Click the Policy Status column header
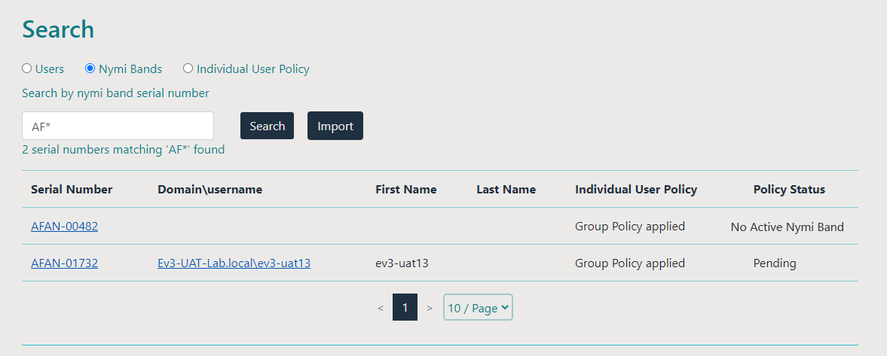This screenshot has height=356, width=887. pos(789,190)
